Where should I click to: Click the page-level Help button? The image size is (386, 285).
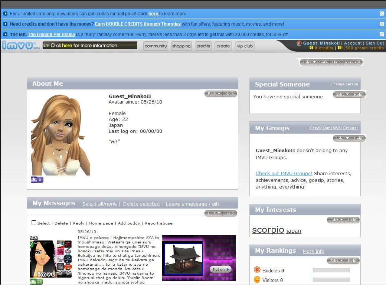[336, 62]
